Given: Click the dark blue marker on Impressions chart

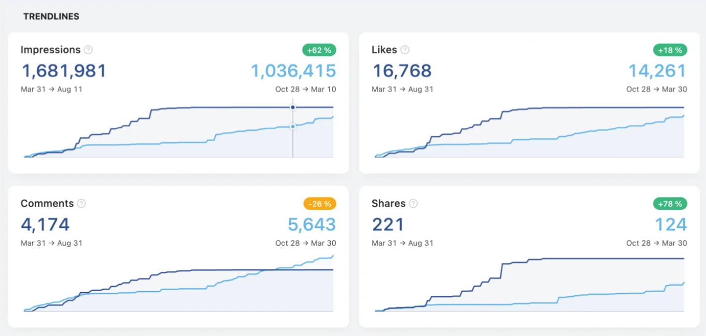Looking at the screenshot, I should click(x=293, y=107).
